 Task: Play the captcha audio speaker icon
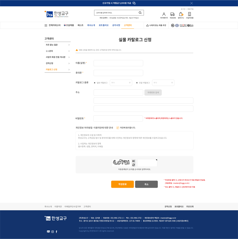[133, 161]
